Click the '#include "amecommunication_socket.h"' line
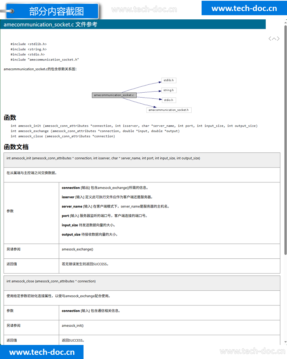The height and width of the screenshot is (359, 287). (45, 60)
